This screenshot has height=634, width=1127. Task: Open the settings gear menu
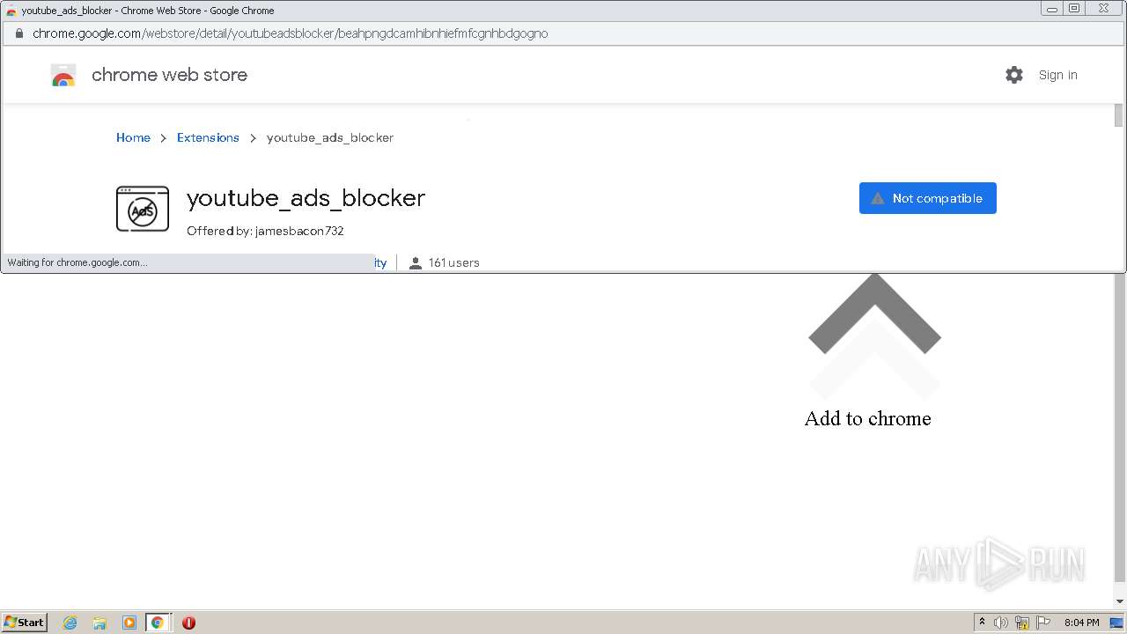point(1014,75)
